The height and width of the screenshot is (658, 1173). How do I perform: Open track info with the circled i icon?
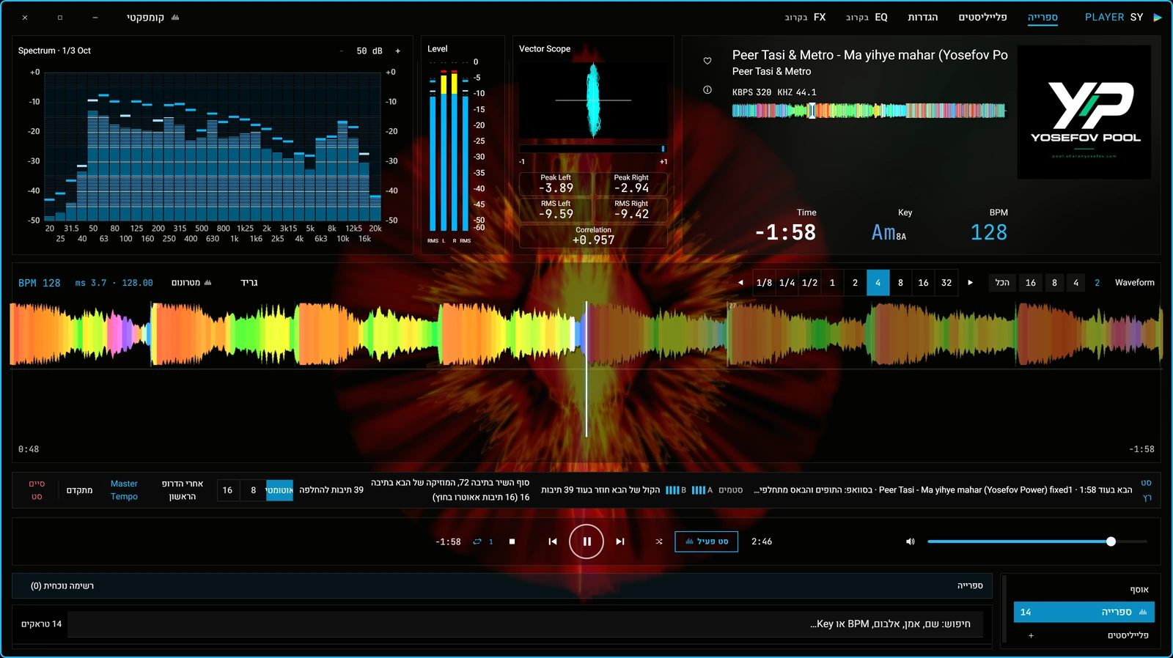tap(707, 90)
